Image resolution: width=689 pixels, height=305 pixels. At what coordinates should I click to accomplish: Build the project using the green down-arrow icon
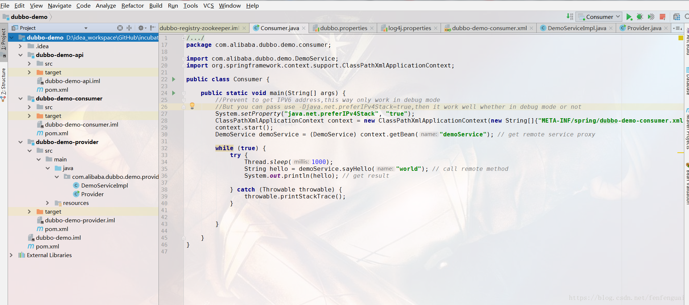coord(570,17)
